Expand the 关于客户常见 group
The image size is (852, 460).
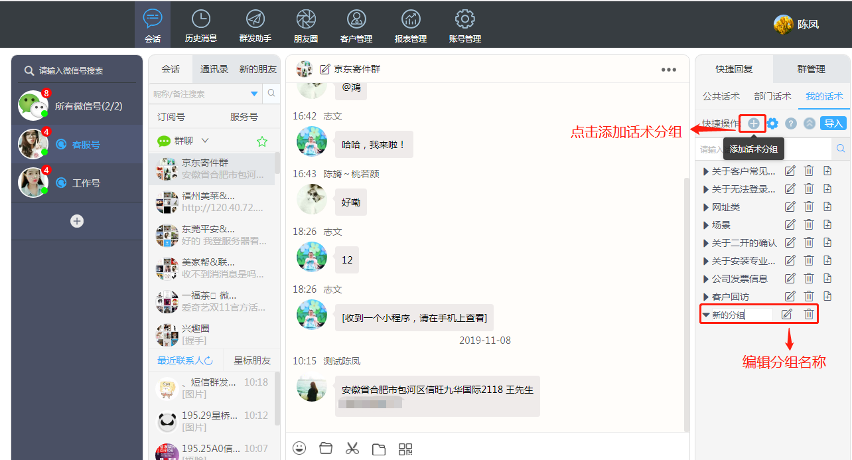706,171
